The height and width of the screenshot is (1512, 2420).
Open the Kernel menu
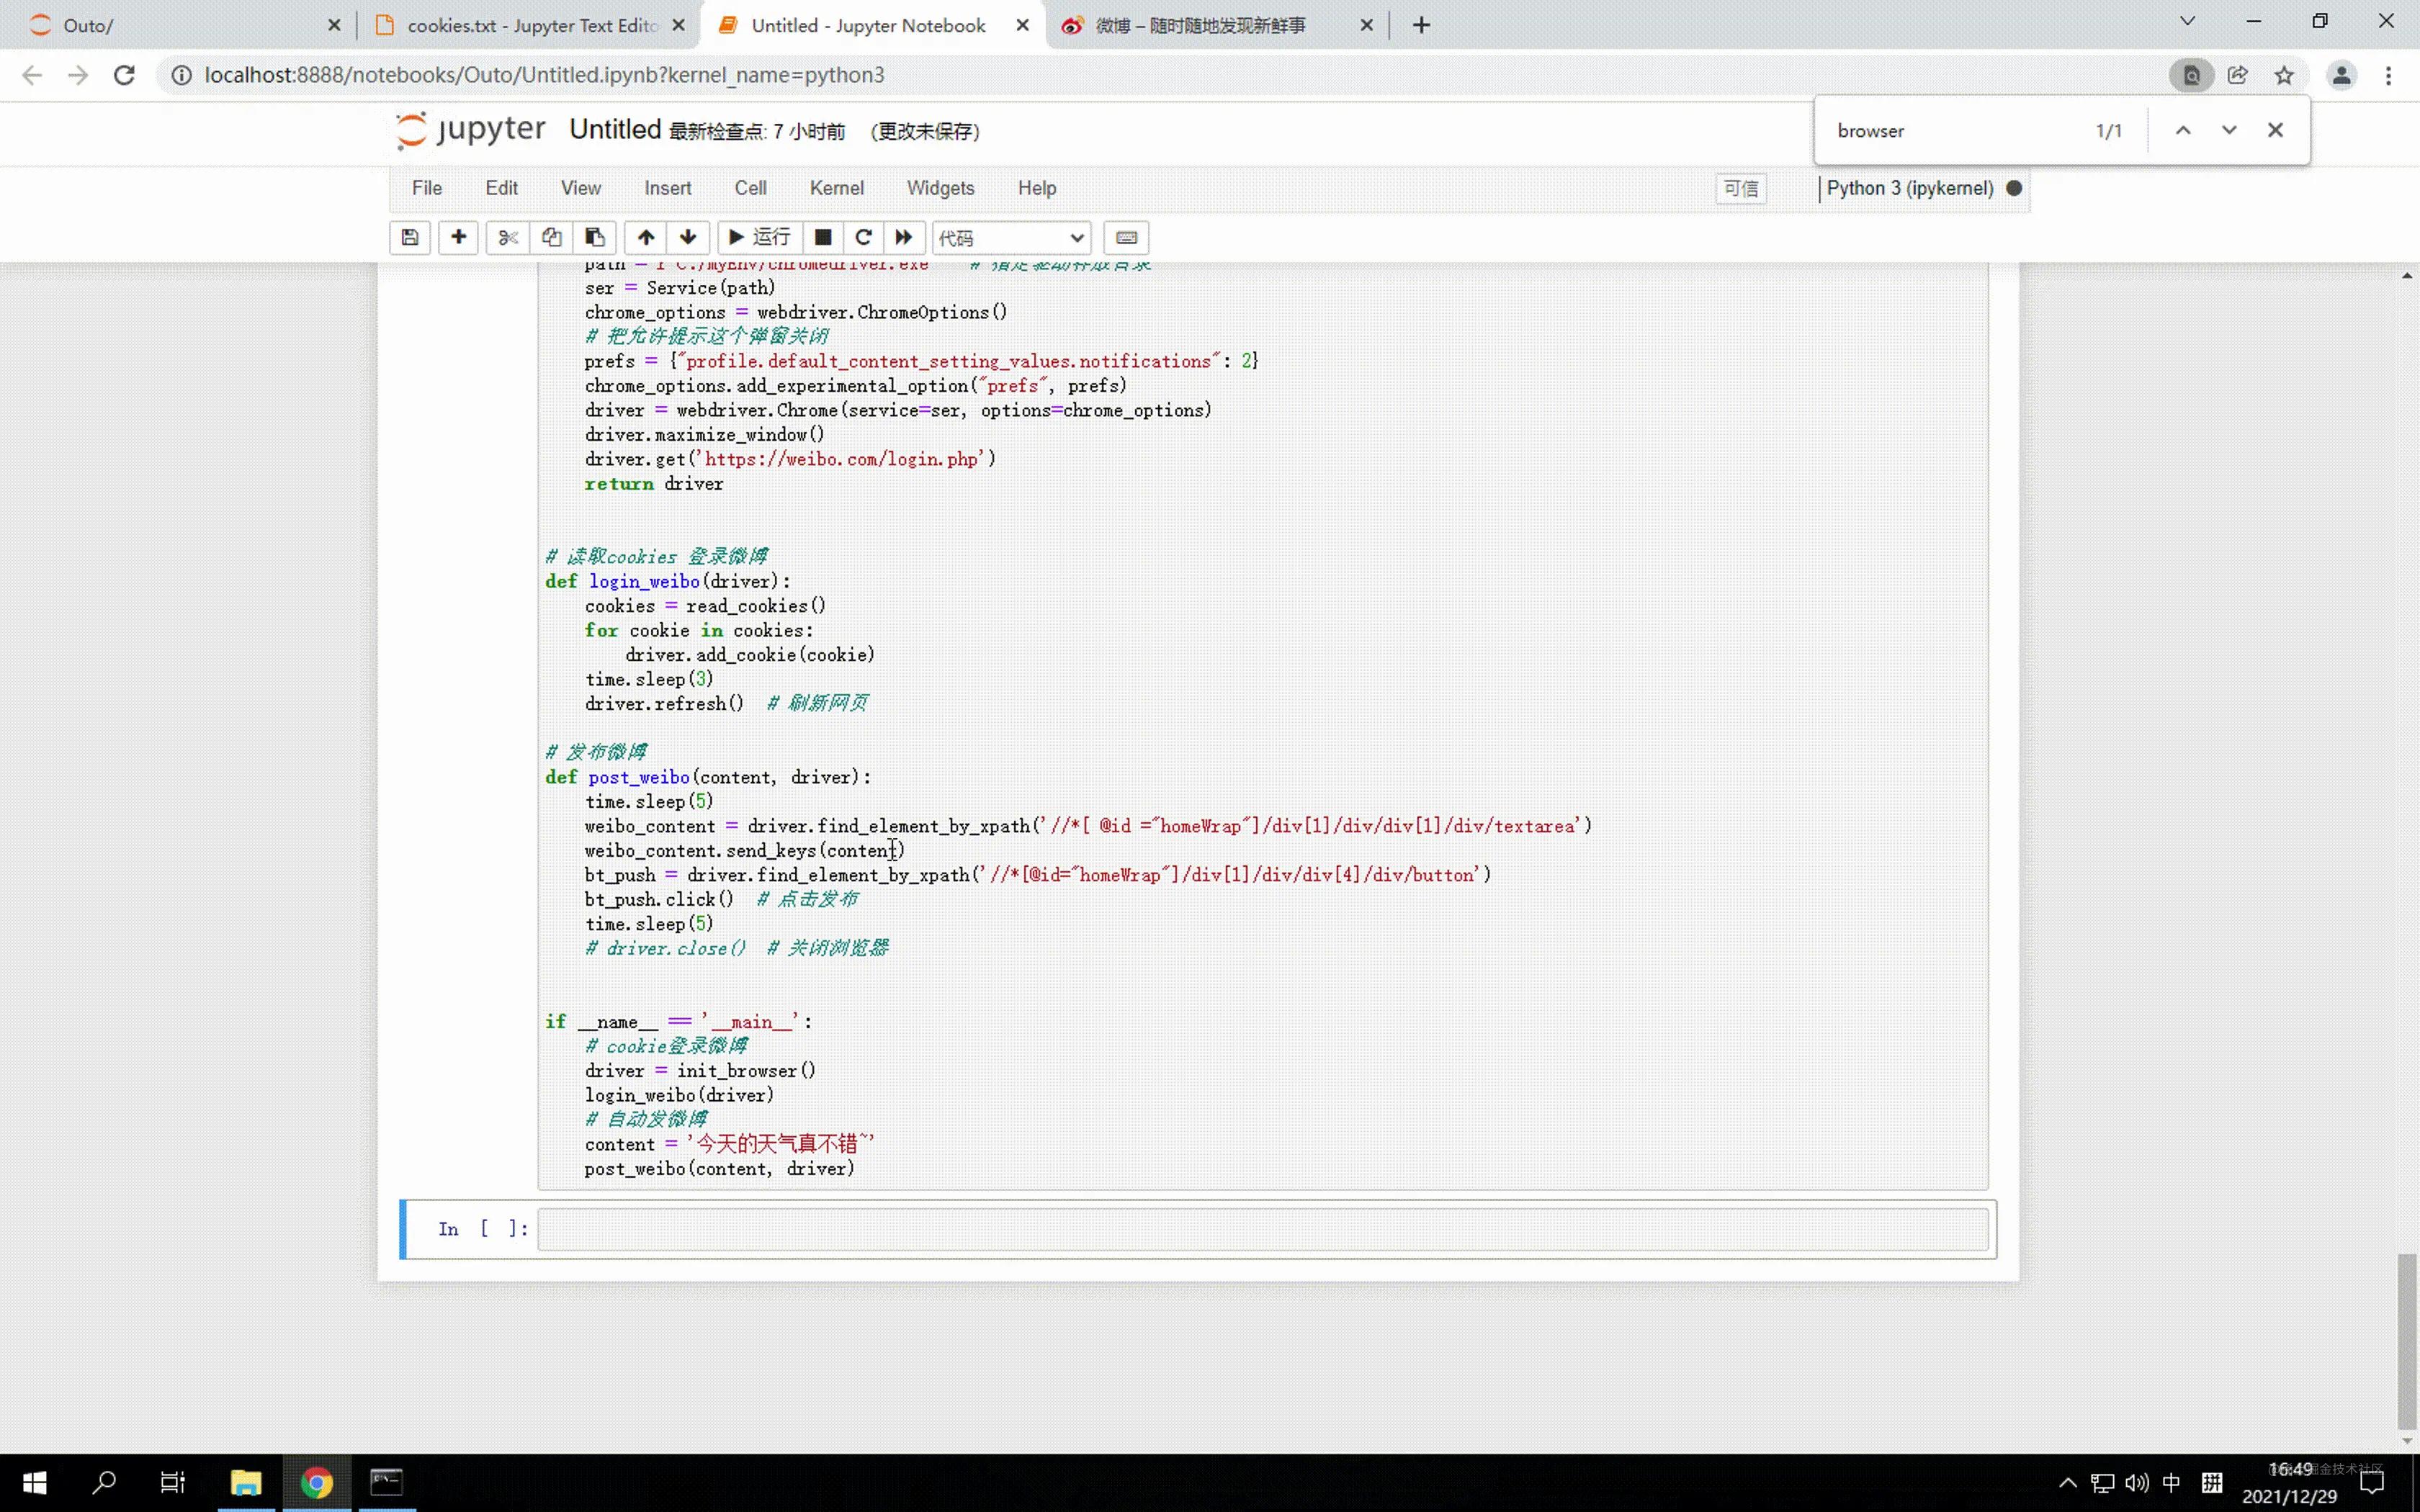[x=836, y=188]
